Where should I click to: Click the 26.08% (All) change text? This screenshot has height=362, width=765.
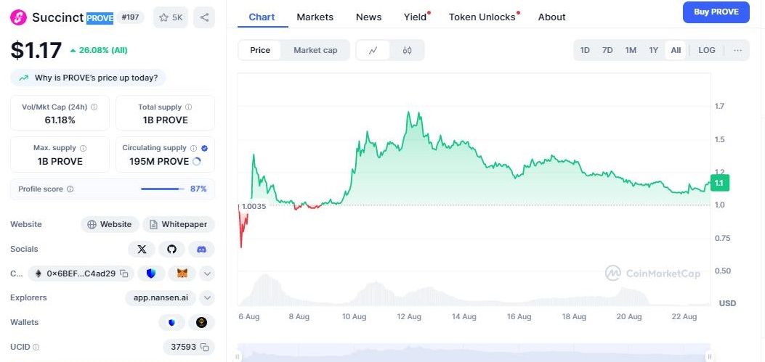(x=102, y=50)
